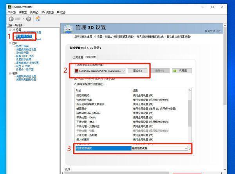Select the 各向异性过滤 row
This screenshot has width=235, height=174.
click(x=131, y=100)
